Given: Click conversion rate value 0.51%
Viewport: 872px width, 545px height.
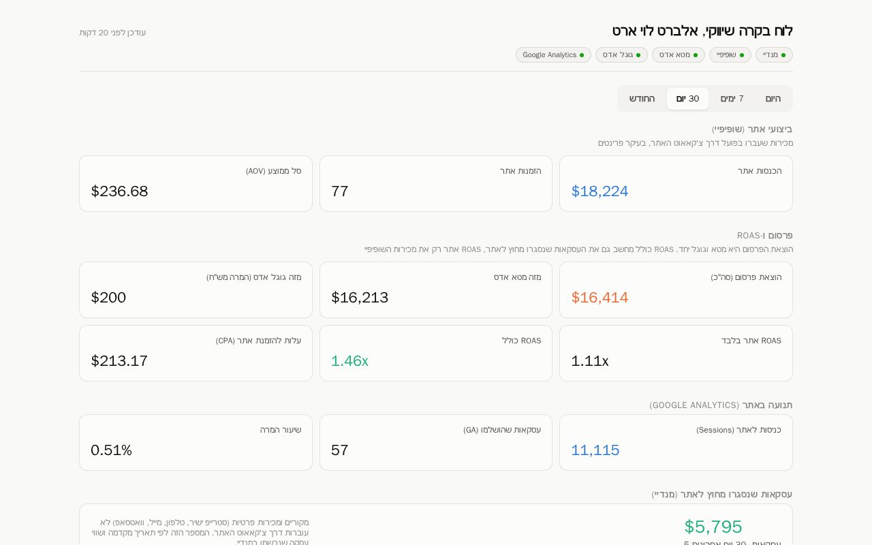Looking at the screenshot, I should [111, 450].
